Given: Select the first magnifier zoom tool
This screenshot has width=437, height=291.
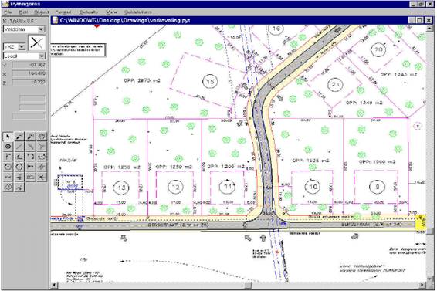Looking at the screenshot, I should pos(19,137).
